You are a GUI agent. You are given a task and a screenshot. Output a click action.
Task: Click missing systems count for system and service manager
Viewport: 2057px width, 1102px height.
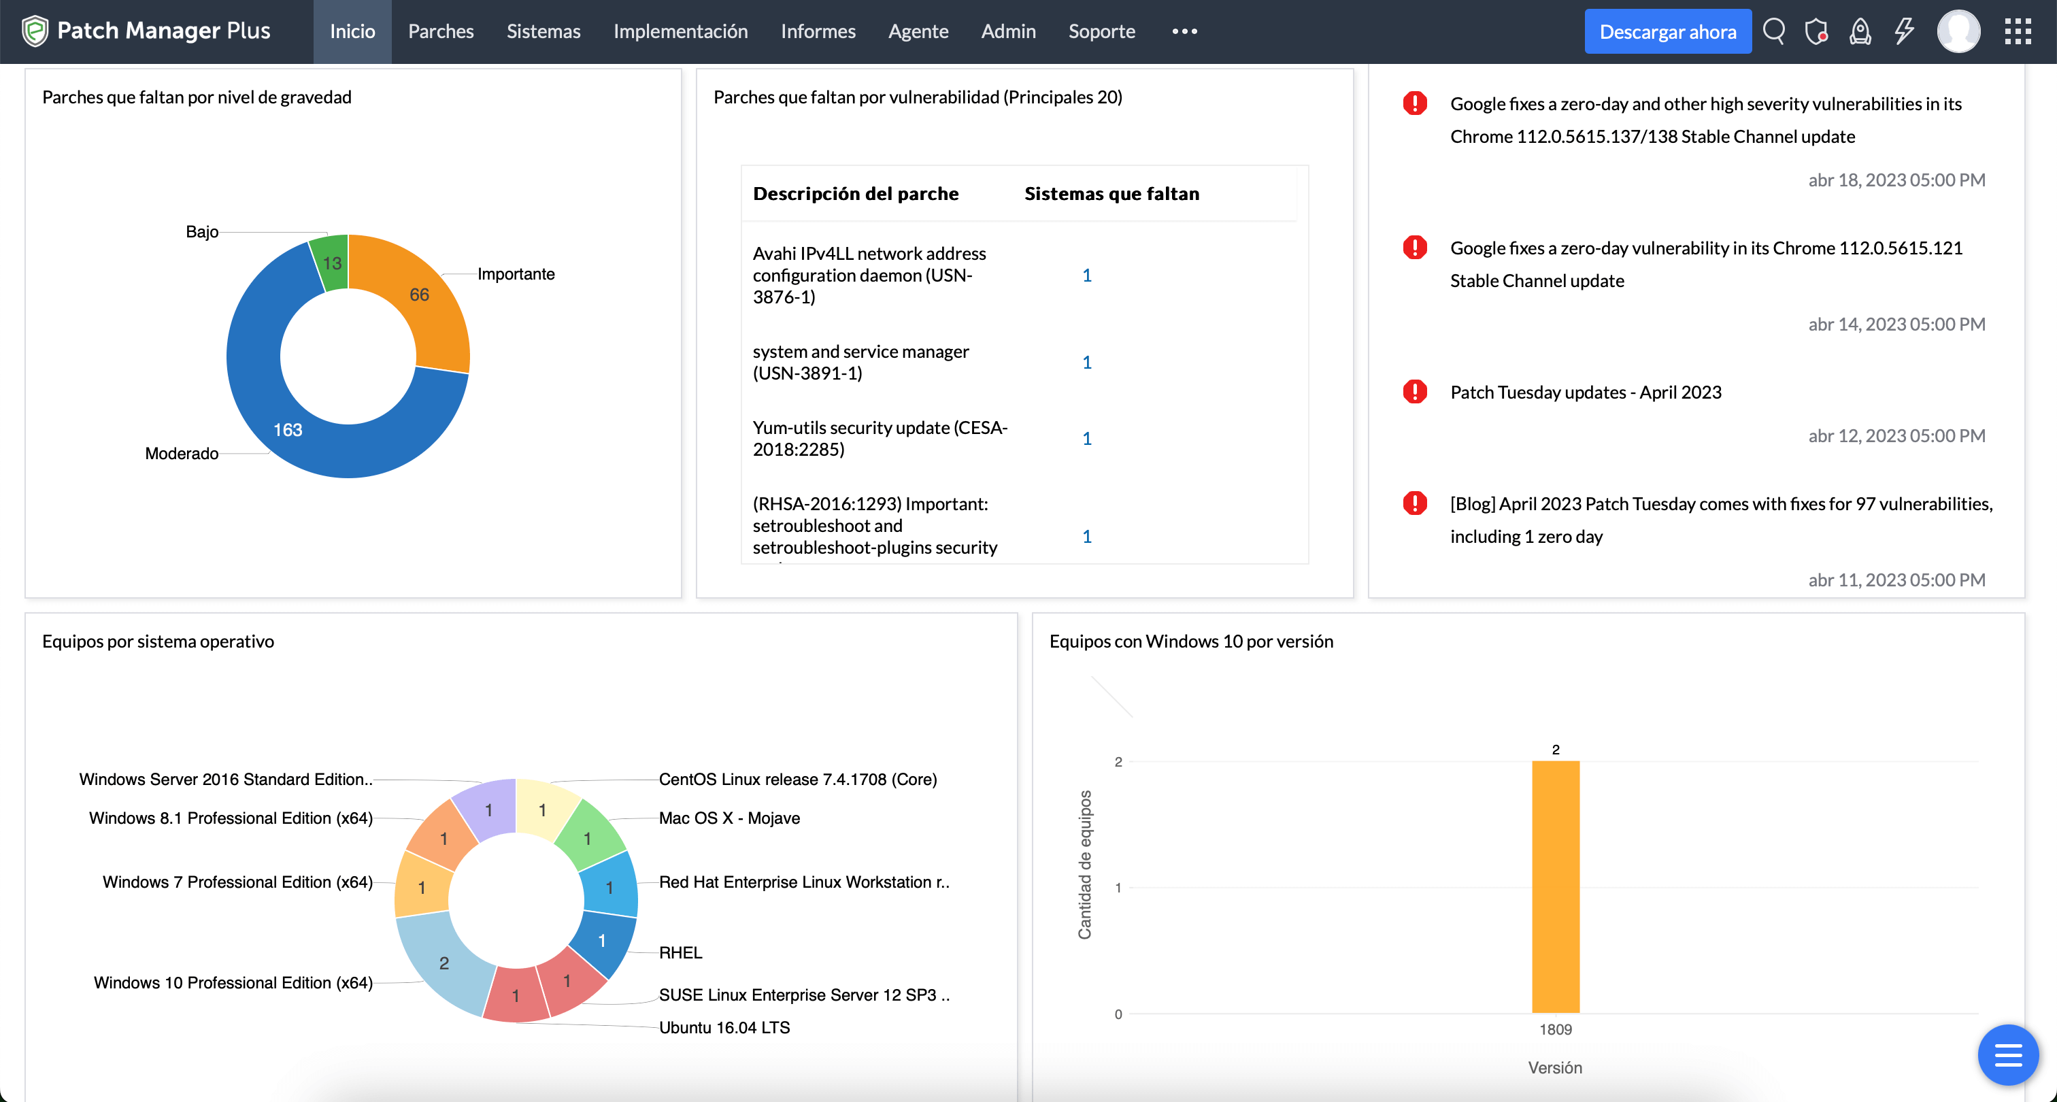(x=1086, y=363)
